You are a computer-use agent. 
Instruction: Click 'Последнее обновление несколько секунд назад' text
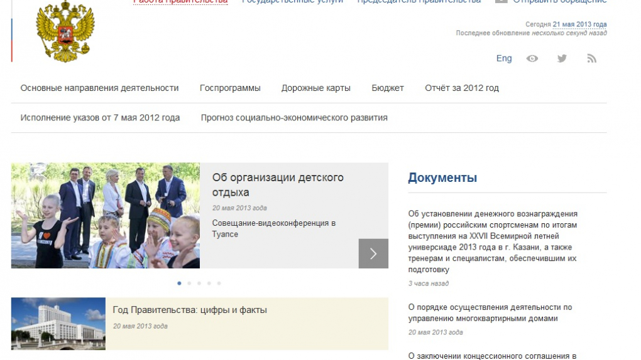coord(532,33)
